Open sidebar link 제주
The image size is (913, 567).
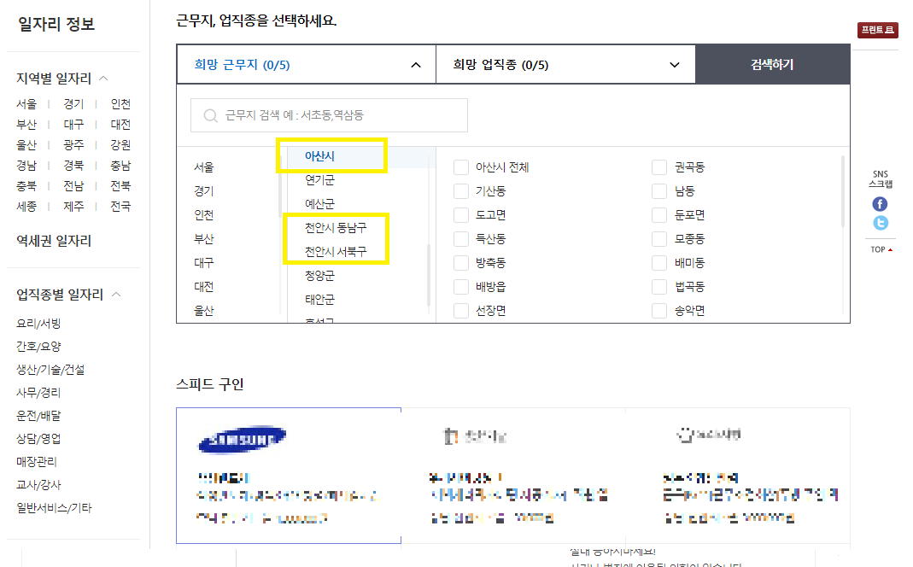point(73,207)
